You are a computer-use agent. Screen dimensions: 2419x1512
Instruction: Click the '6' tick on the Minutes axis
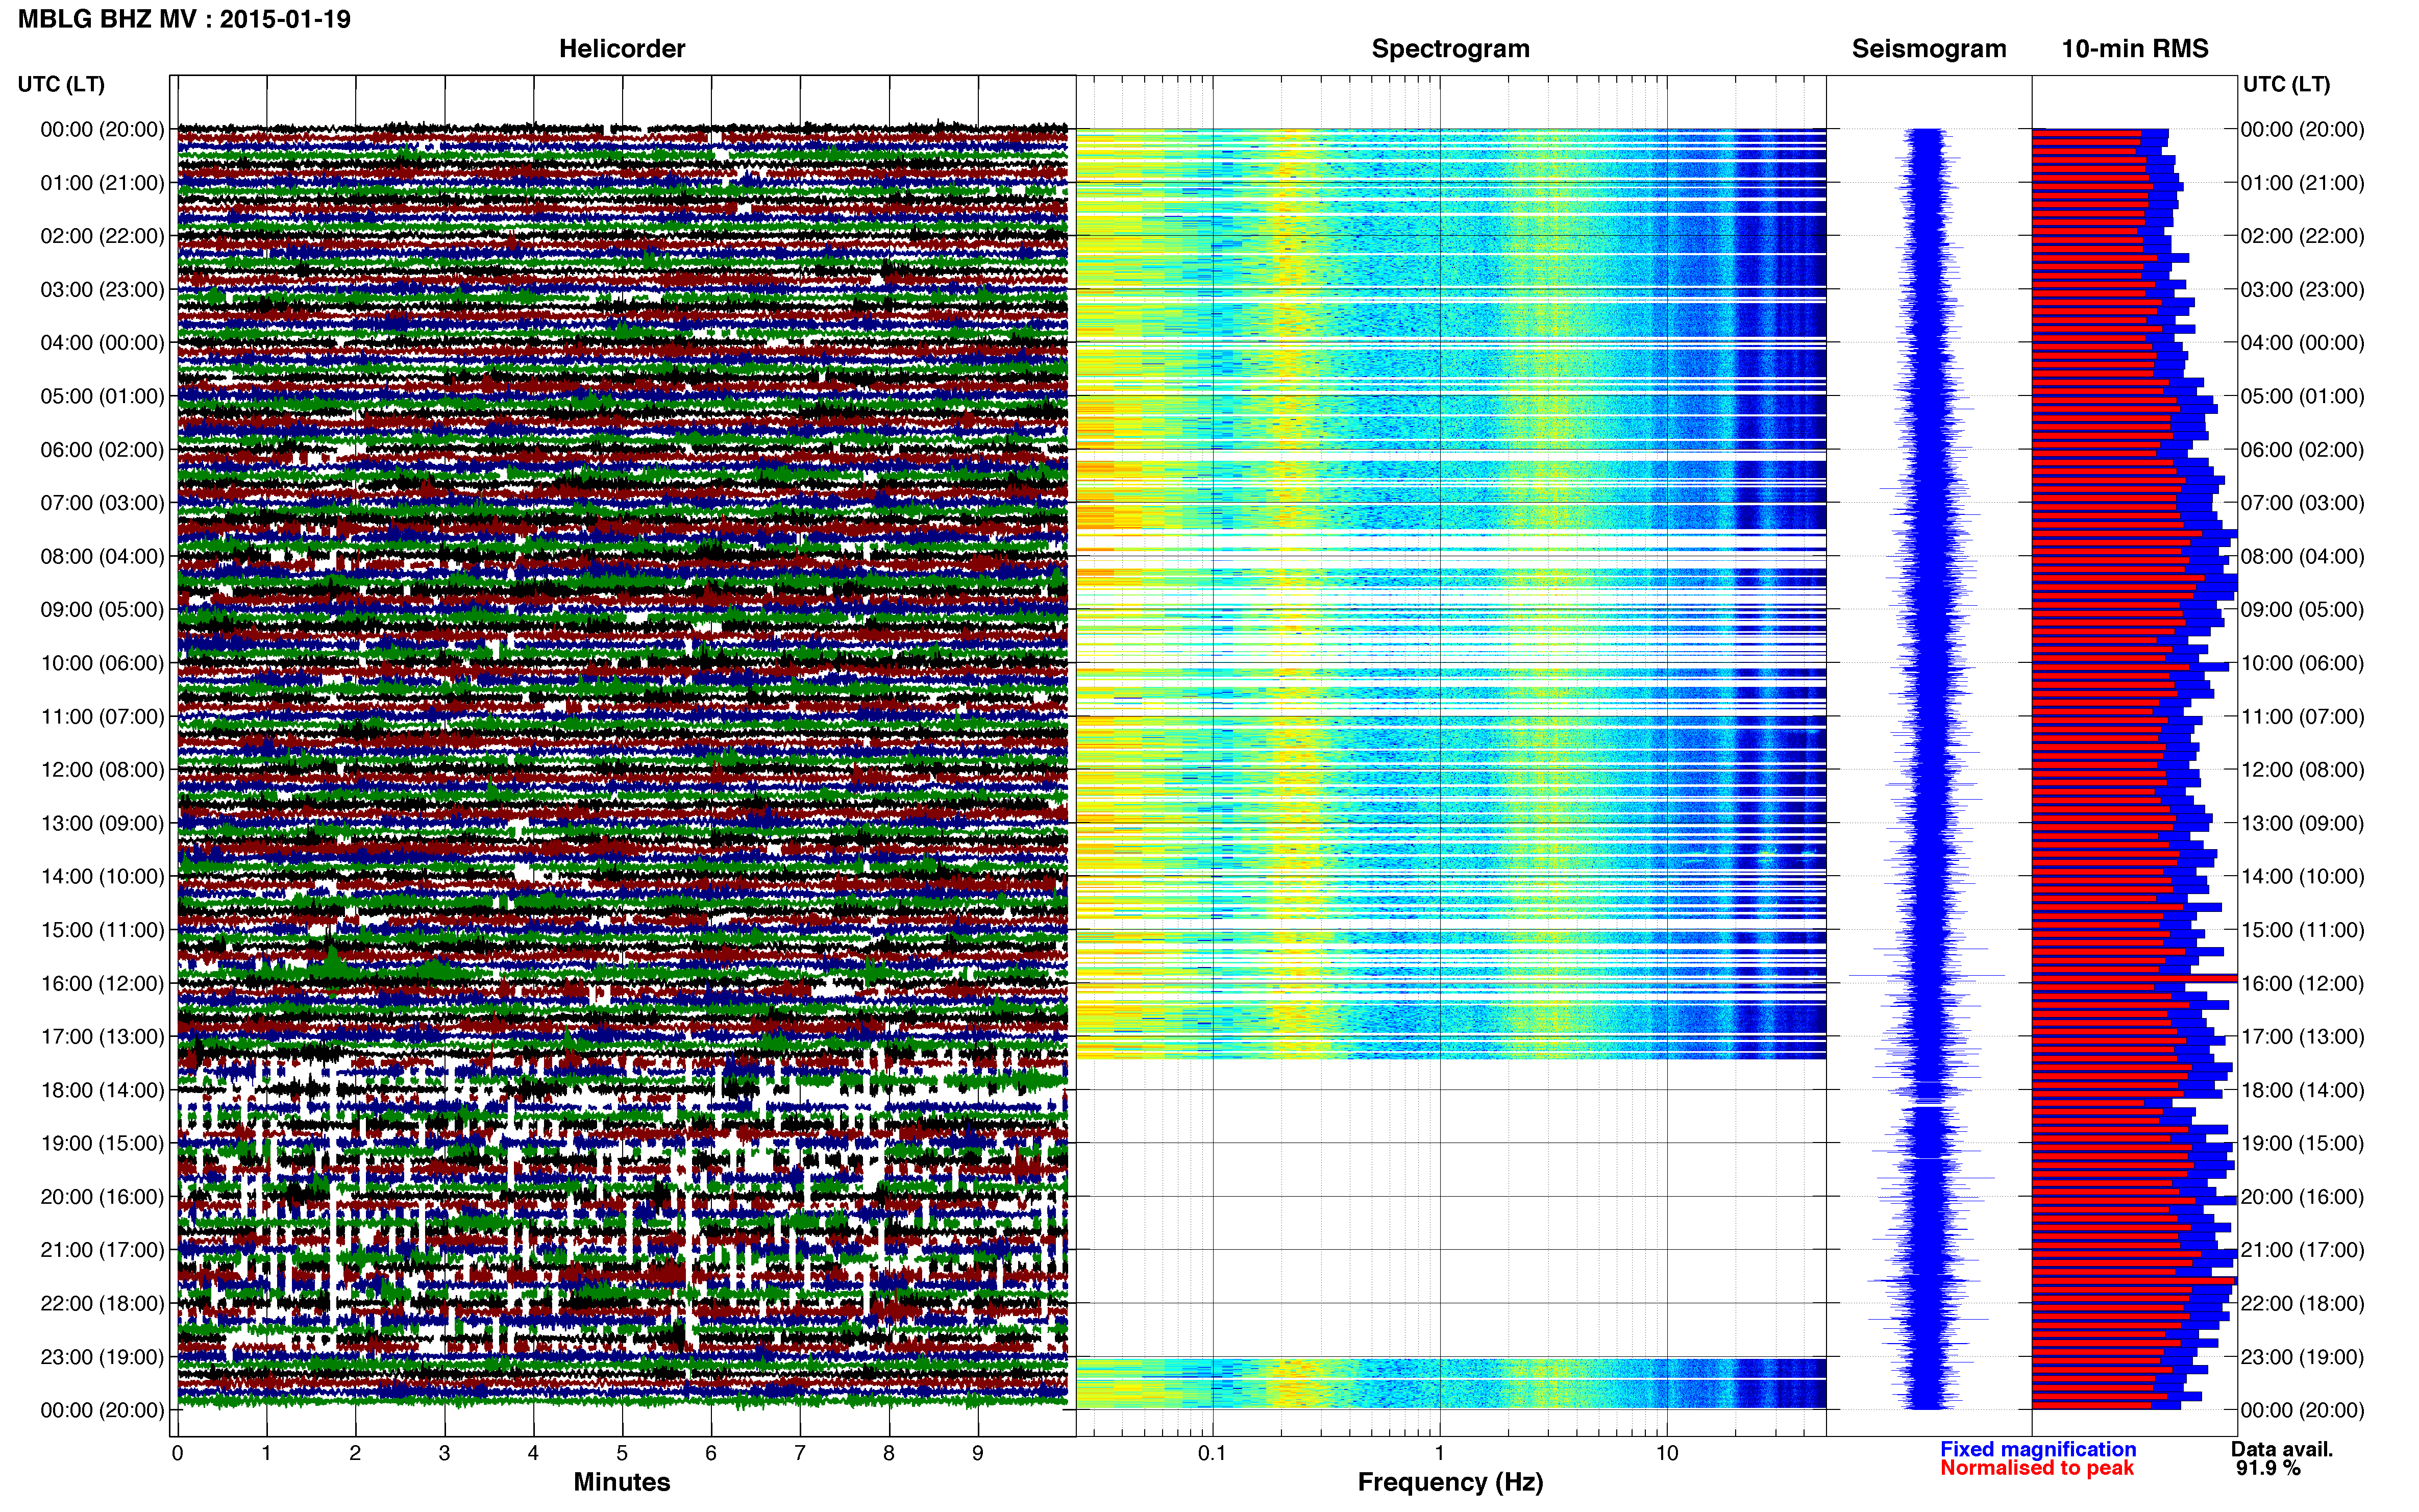pyautogui.click(x=711, y=1453)
